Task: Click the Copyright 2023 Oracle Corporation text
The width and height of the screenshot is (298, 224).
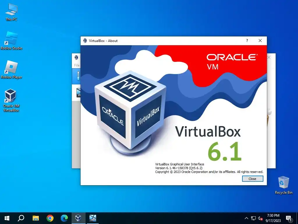Action: point(209,172)
